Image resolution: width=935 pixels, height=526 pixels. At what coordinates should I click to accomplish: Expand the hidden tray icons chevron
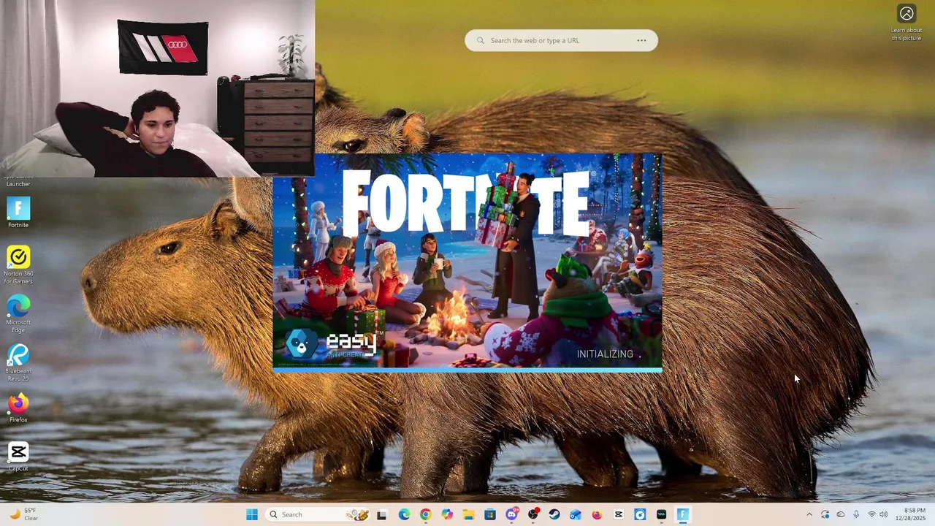click(x=809, y=514)
